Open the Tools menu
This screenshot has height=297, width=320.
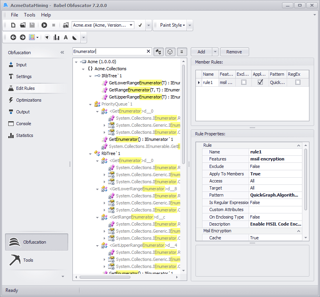pos(29,15)
